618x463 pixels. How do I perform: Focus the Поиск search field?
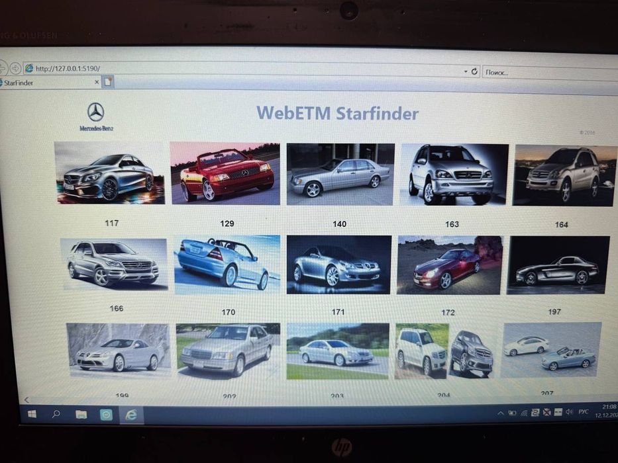[x=550, y=73]
